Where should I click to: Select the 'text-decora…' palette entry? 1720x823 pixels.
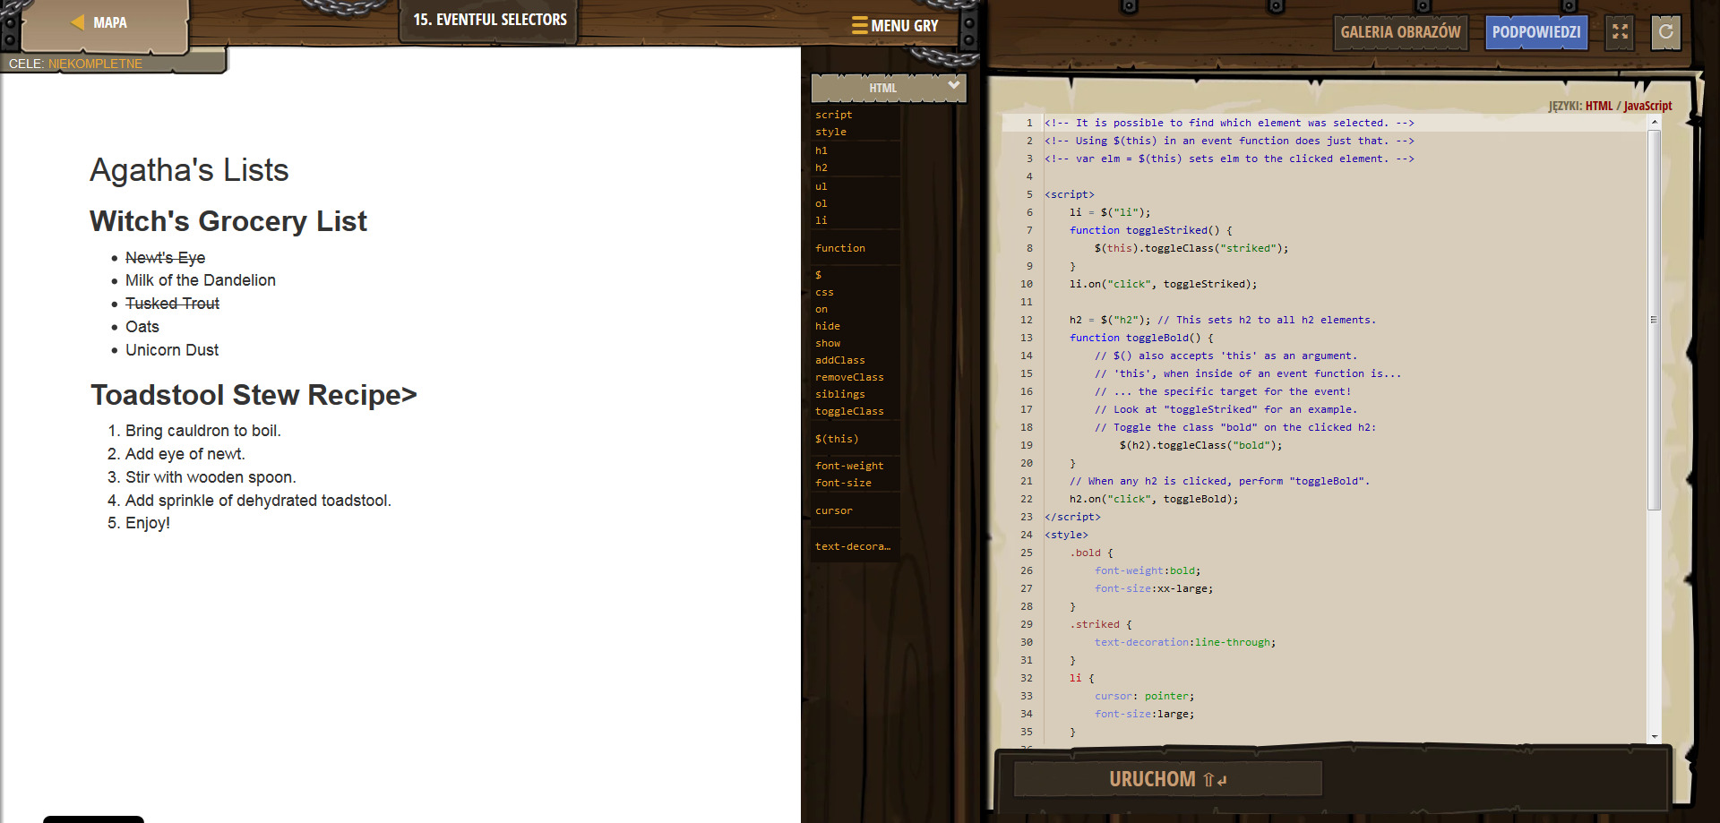[853, 546]
